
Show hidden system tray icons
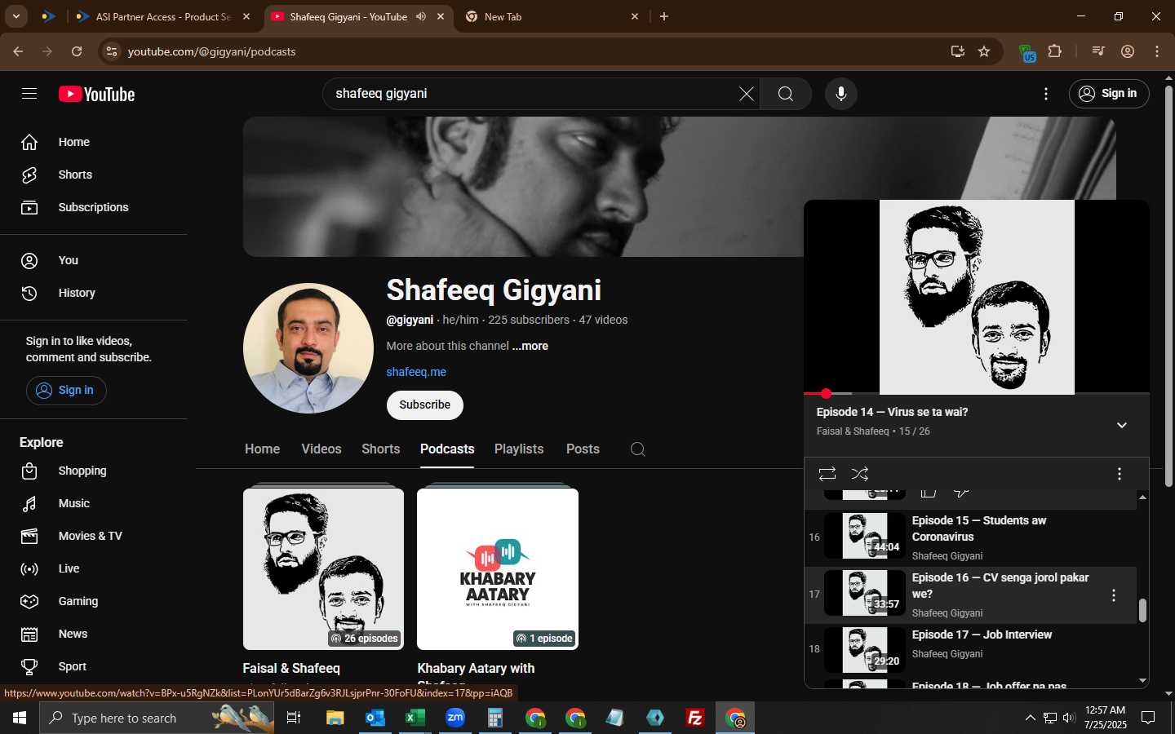click(x=1030, y=718)
